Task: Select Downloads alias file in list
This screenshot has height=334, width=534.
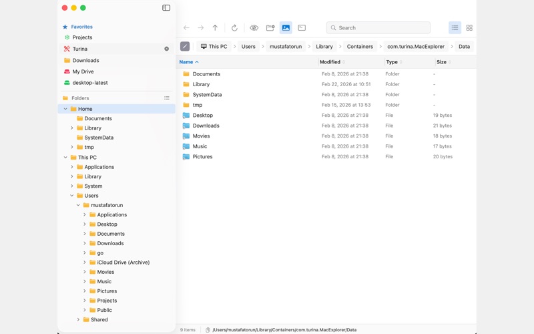Action: pos(326,126)
